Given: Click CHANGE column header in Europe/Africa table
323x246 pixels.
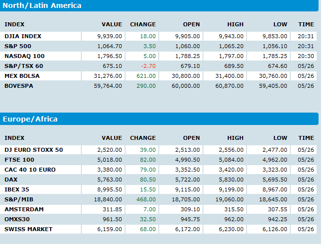Looking at the screenshot, I should tap(143, 138).
